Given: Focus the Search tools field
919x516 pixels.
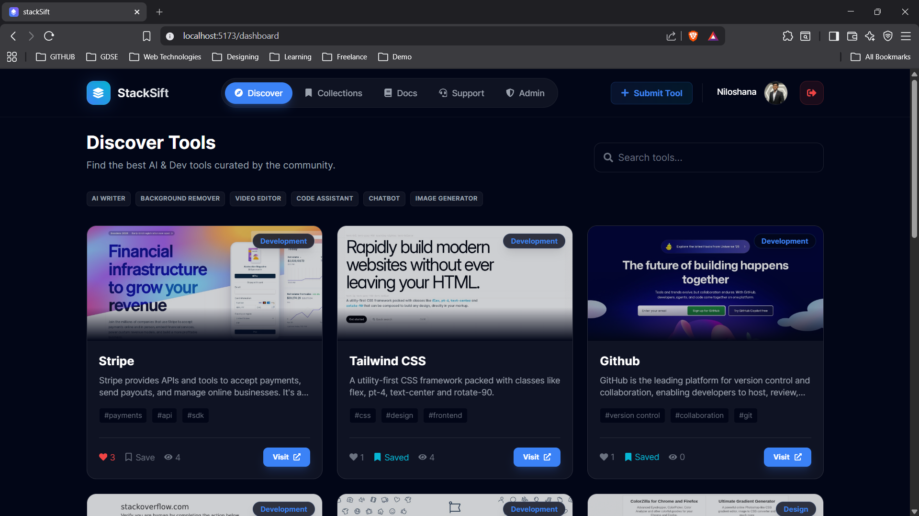Looking at the screenshot, I should [708, 157].
